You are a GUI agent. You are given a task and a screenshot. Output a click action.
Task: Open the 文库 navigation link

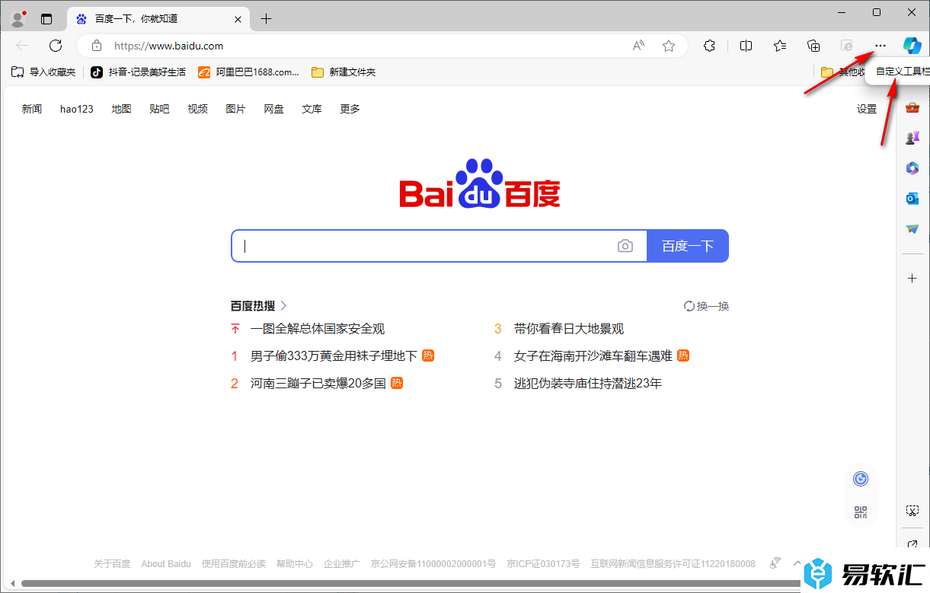click(x=312, y=109)
